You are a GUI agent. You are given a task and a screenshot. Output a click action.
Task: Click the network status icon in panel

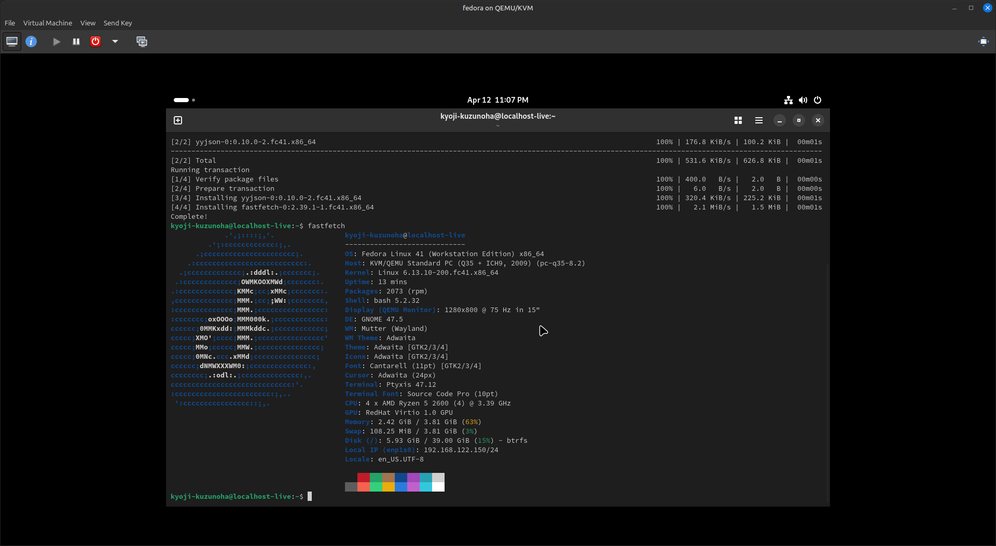point(789,100)
